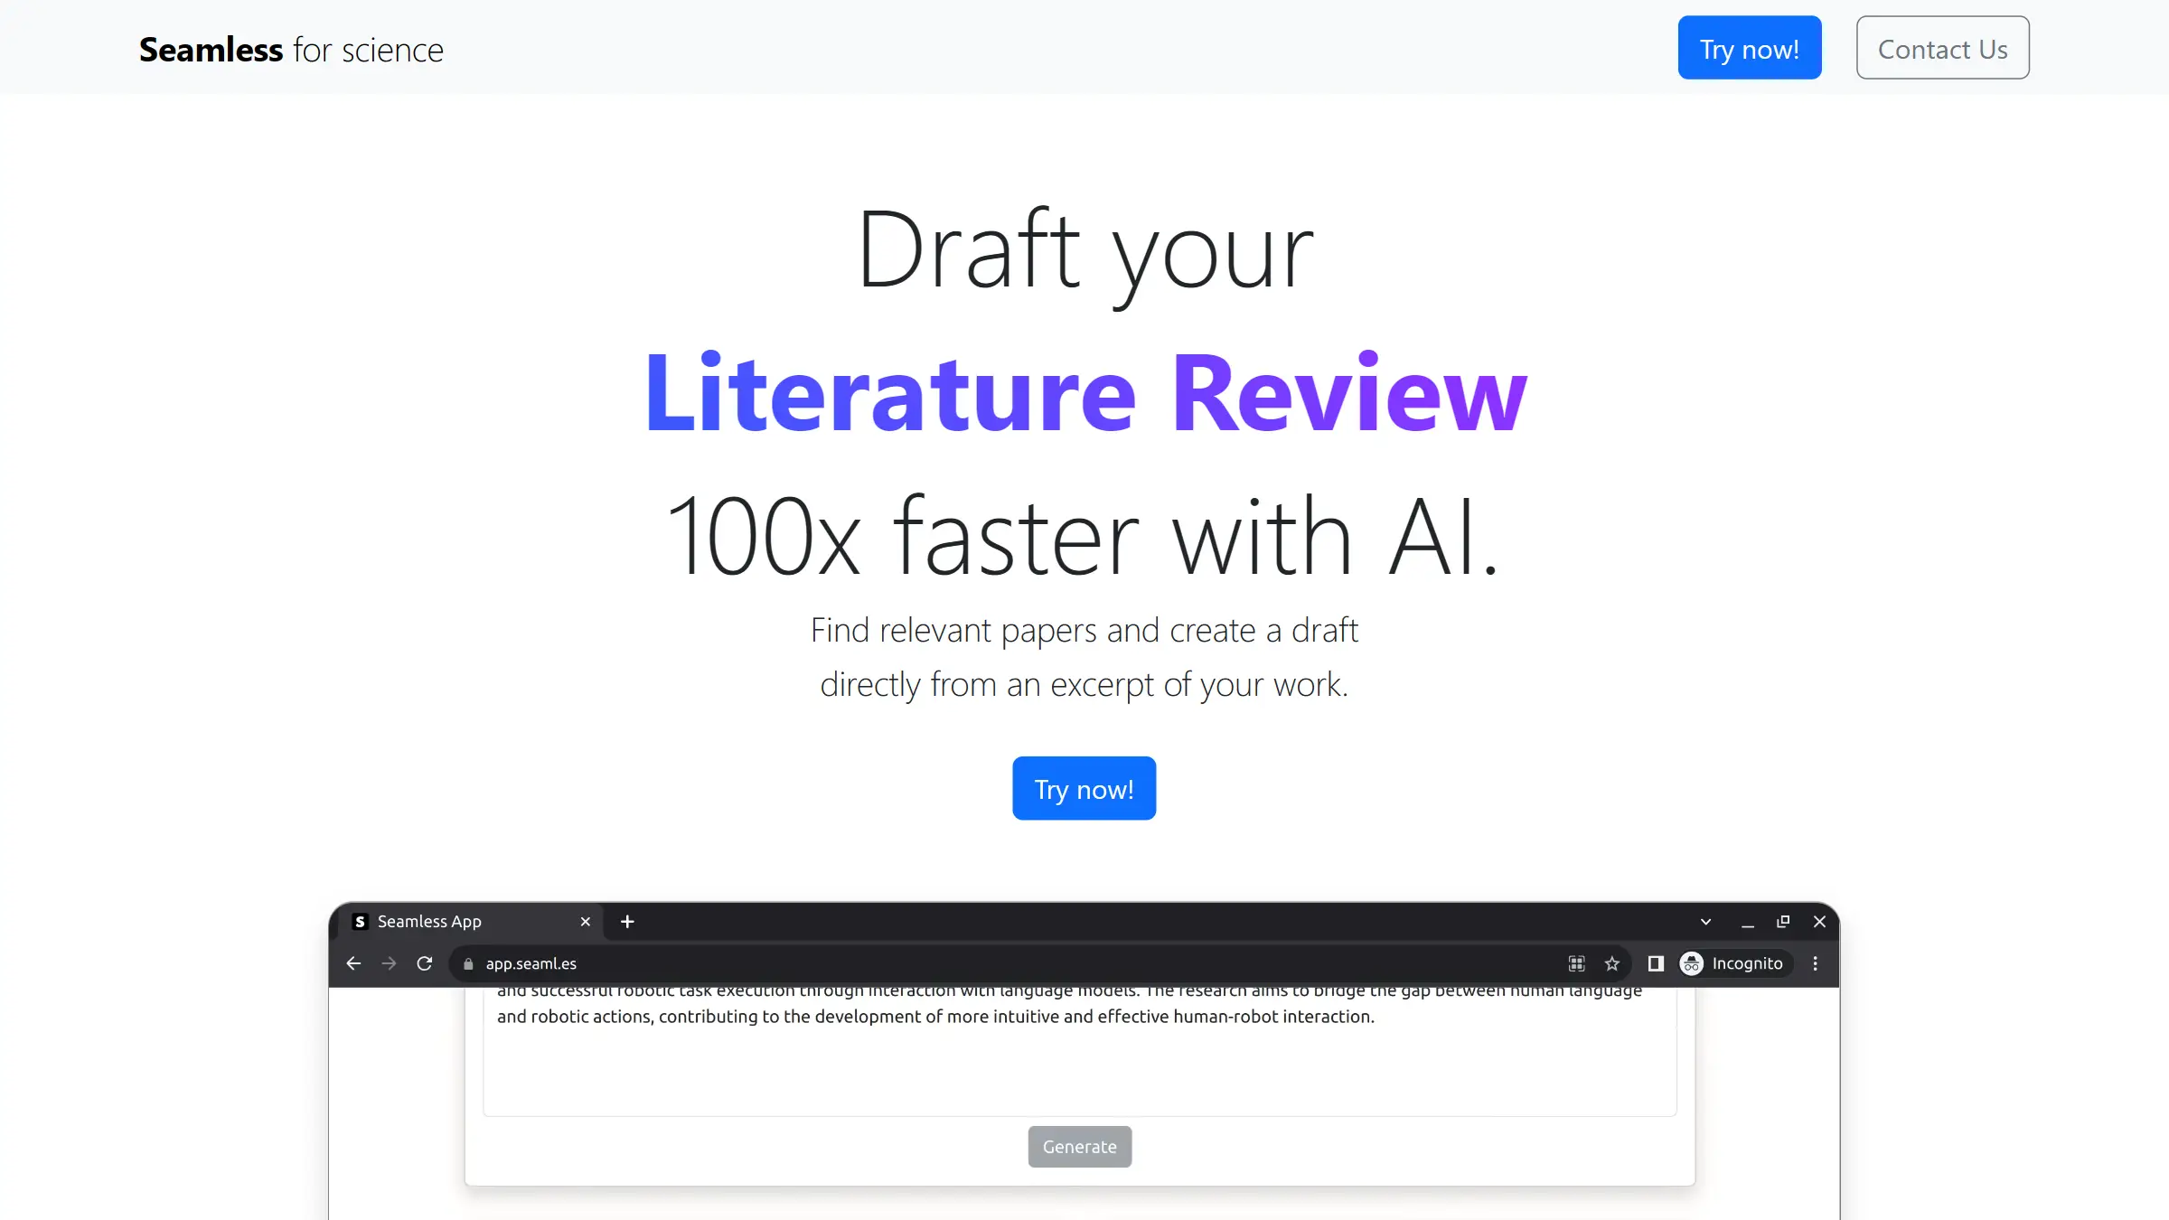Click the 'Contact Us' button top right

point(1942,48)
